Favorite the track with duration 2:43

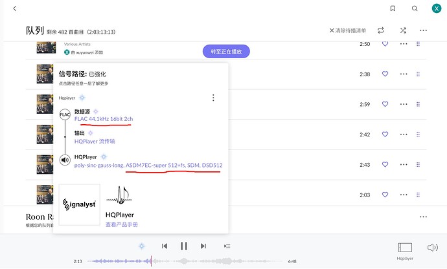coord(385,164)
